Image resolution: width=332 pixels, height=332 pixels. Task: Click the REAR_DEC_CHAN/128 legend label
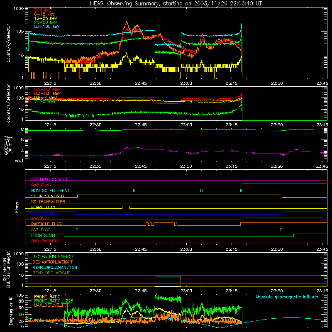click(x=55, y=267)
